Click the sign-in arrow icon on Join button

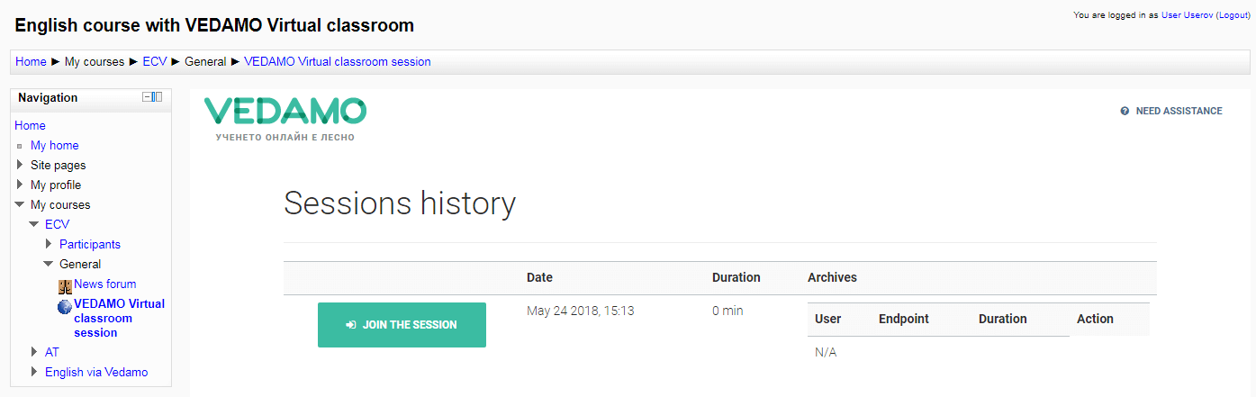coord(351,325)
